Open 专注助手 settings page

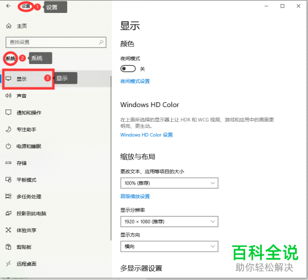[x=26, y=129]
